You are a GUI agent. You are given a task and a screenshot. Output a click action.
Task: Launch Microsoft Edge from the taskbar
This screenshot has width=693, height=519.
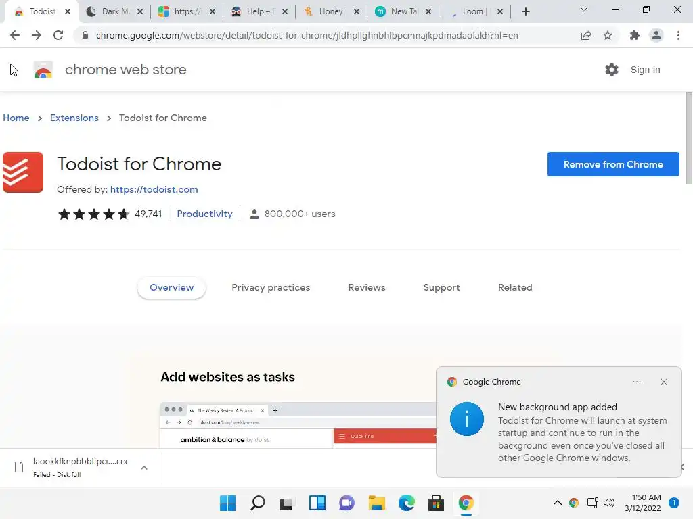click(407, 503)
